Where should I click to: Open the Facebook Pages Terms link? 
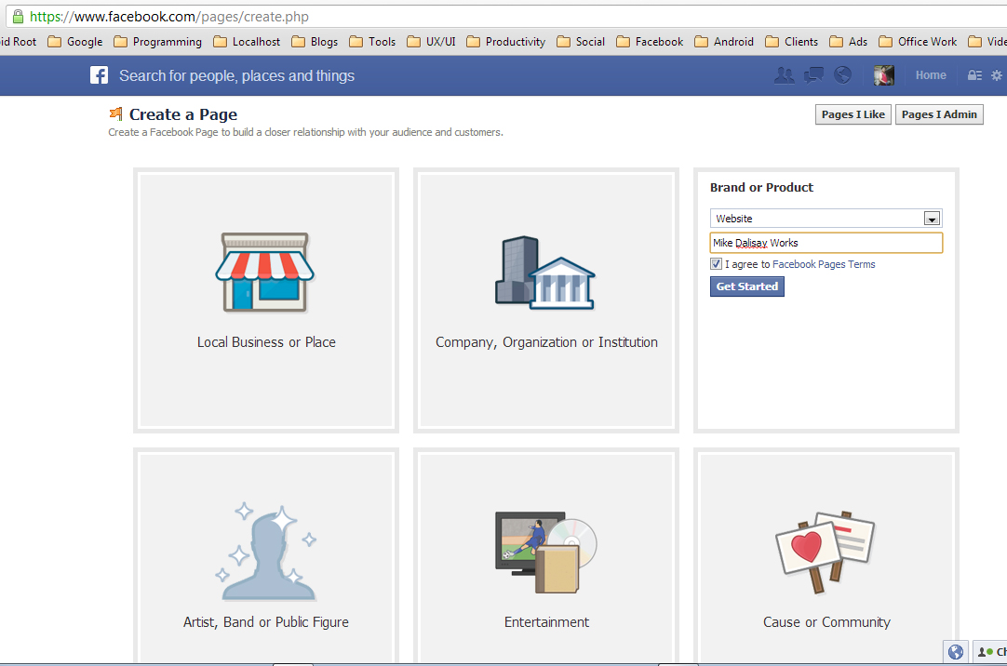[x=824, y=264]
